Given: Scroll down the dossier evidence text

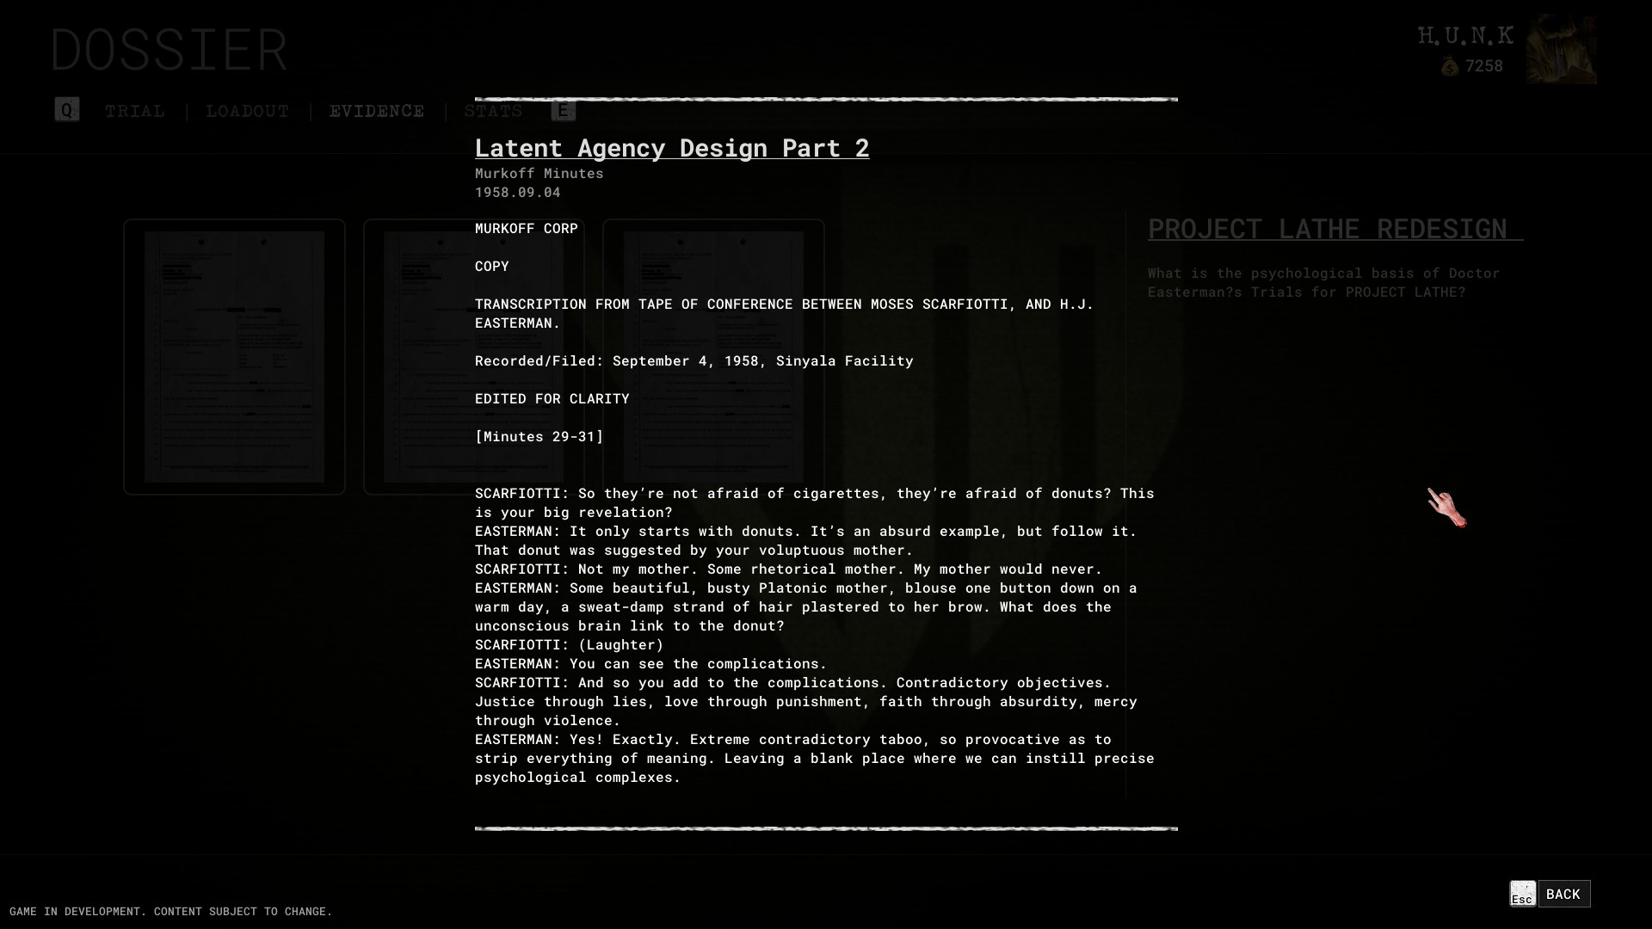Looking at the screenshot, I should 825,828.
